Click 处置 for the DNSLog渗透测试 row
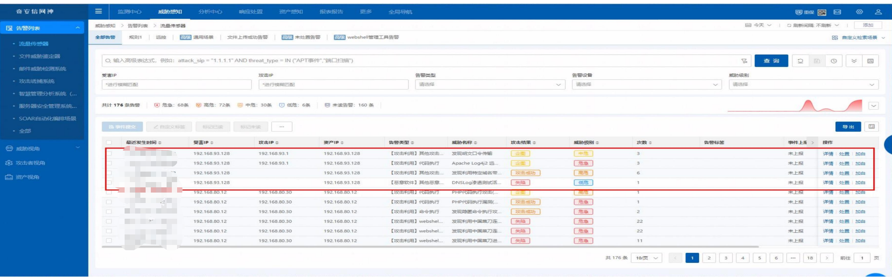Screen dimensions: 892x279 coord(844,183)
